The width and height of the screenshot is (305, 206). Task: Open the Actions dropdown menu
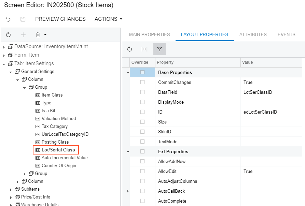pyautogui.click(x=108, y=19)
